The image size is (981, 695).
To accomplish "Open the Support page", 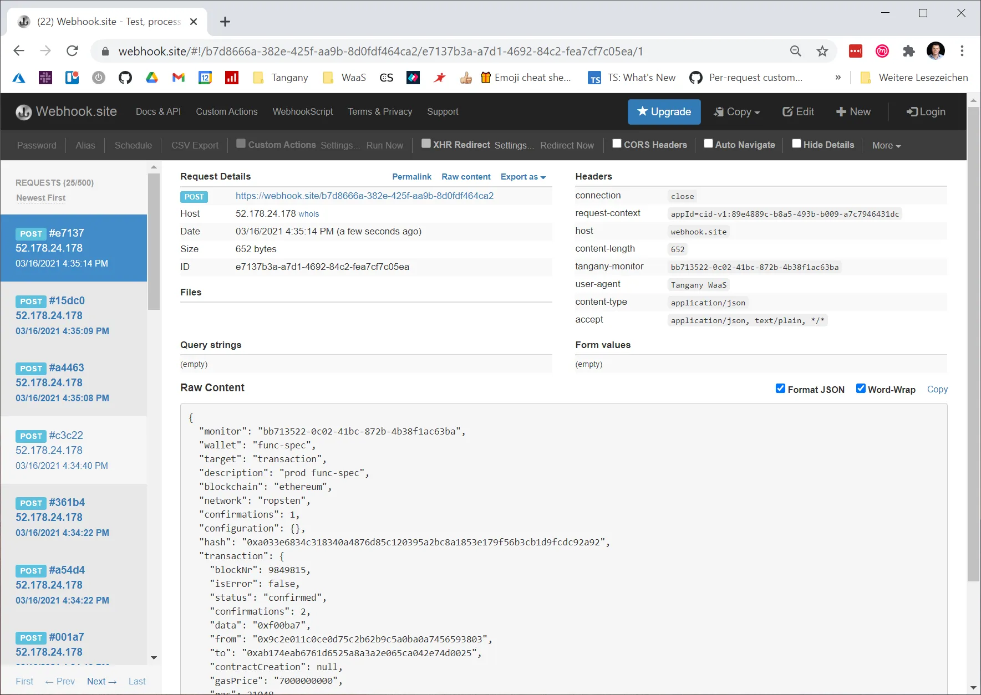I will coord(443,111).
